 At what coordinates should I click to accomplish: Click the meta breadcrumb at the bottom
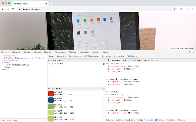[x=15, y=120]
